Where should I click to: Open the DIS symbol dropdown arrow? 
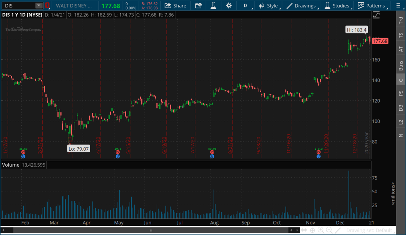(x=39, y=6)
